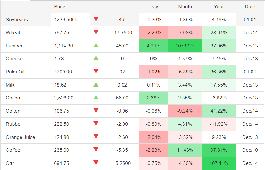Click Wheat's price change -17.7500

point(122,33)
